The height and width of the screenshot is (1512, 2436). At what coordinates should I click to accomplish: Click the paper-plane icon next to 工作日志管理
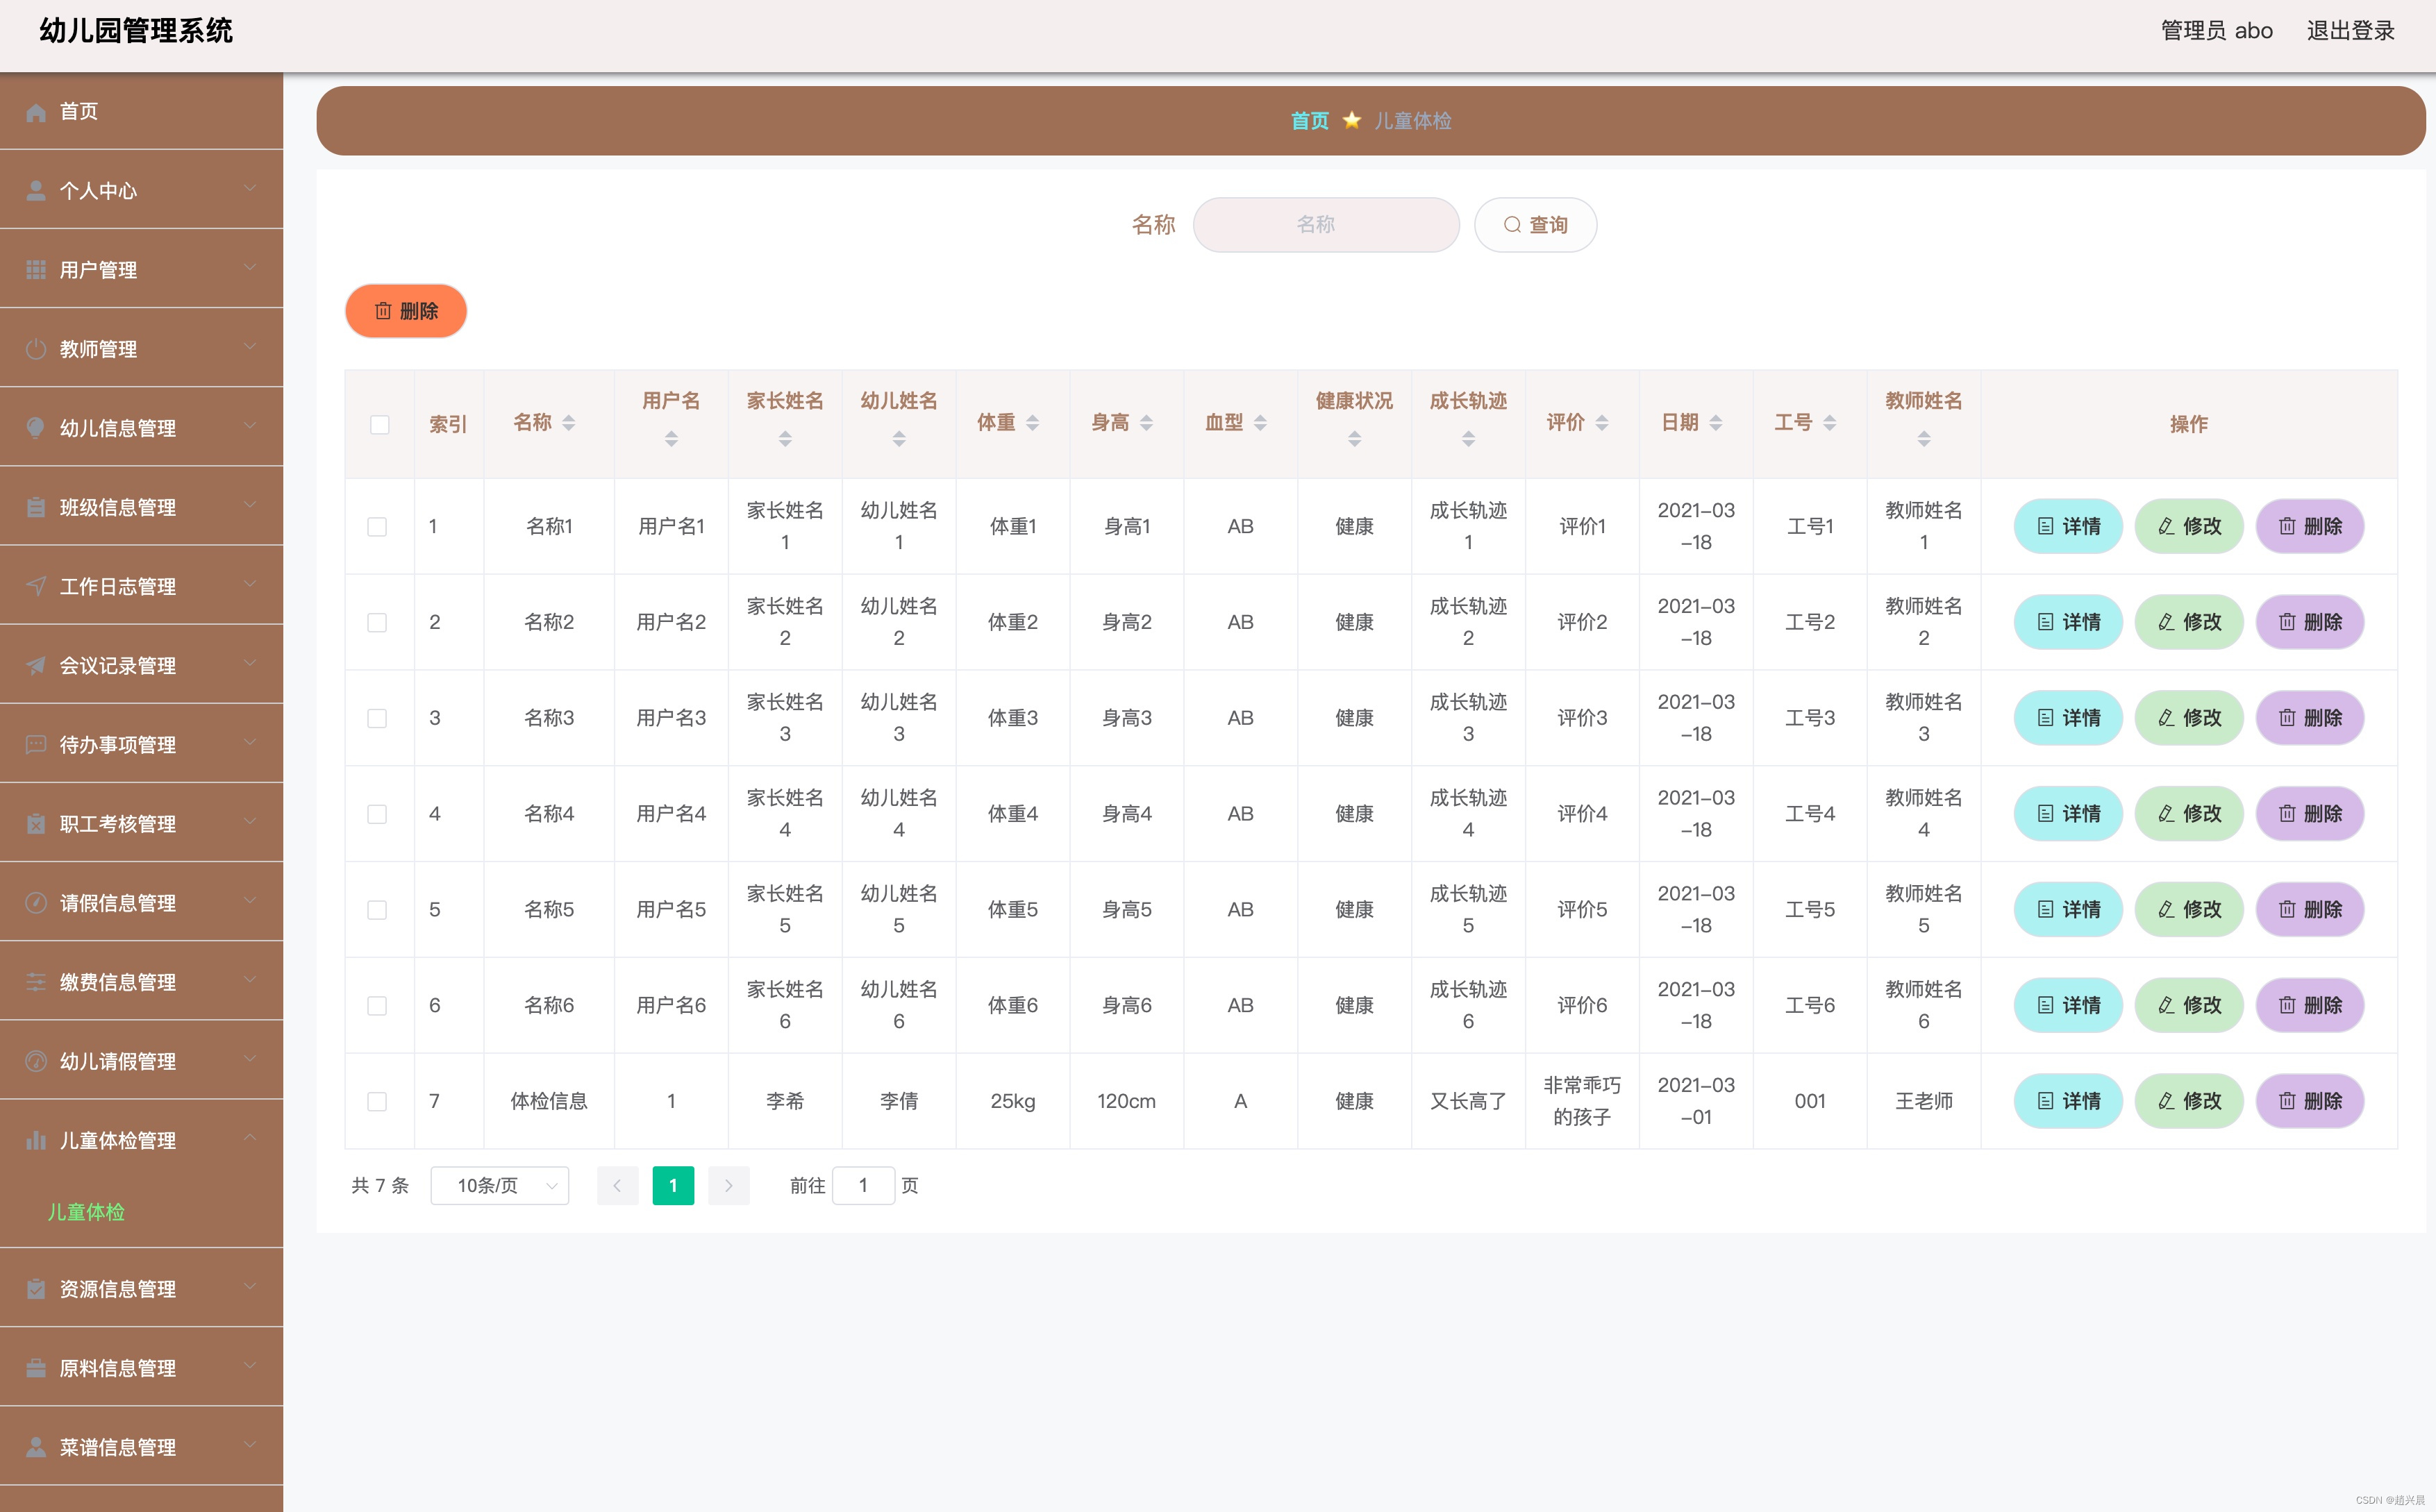click(x=36, y=586)
